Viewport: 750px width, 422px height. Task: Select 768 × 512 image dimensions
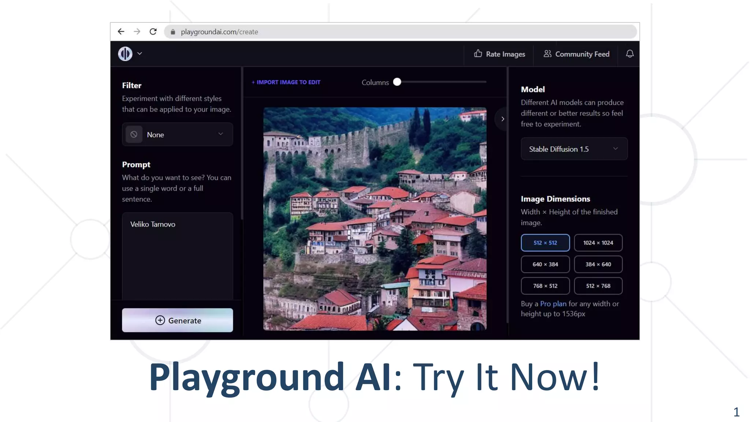click(x=545, y=286)
